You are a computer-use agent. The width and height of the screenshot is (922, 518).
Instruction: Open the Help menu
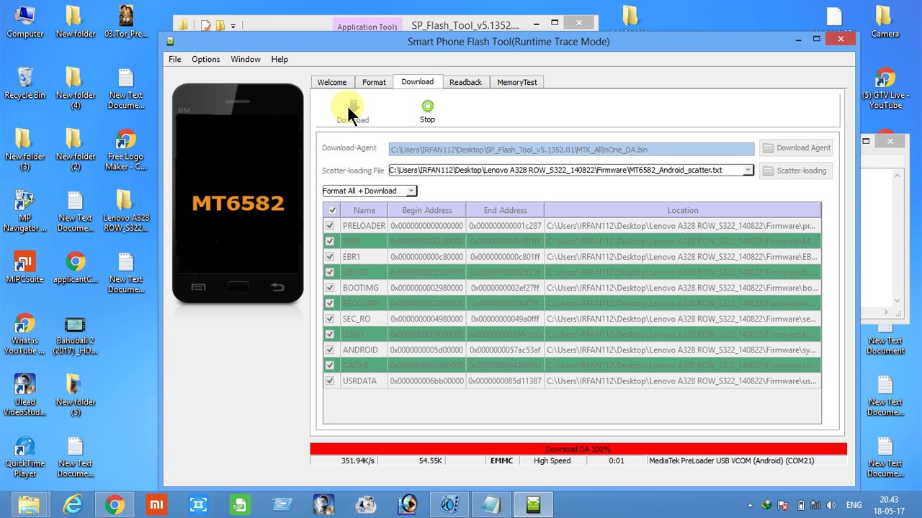tap(279, 59)
